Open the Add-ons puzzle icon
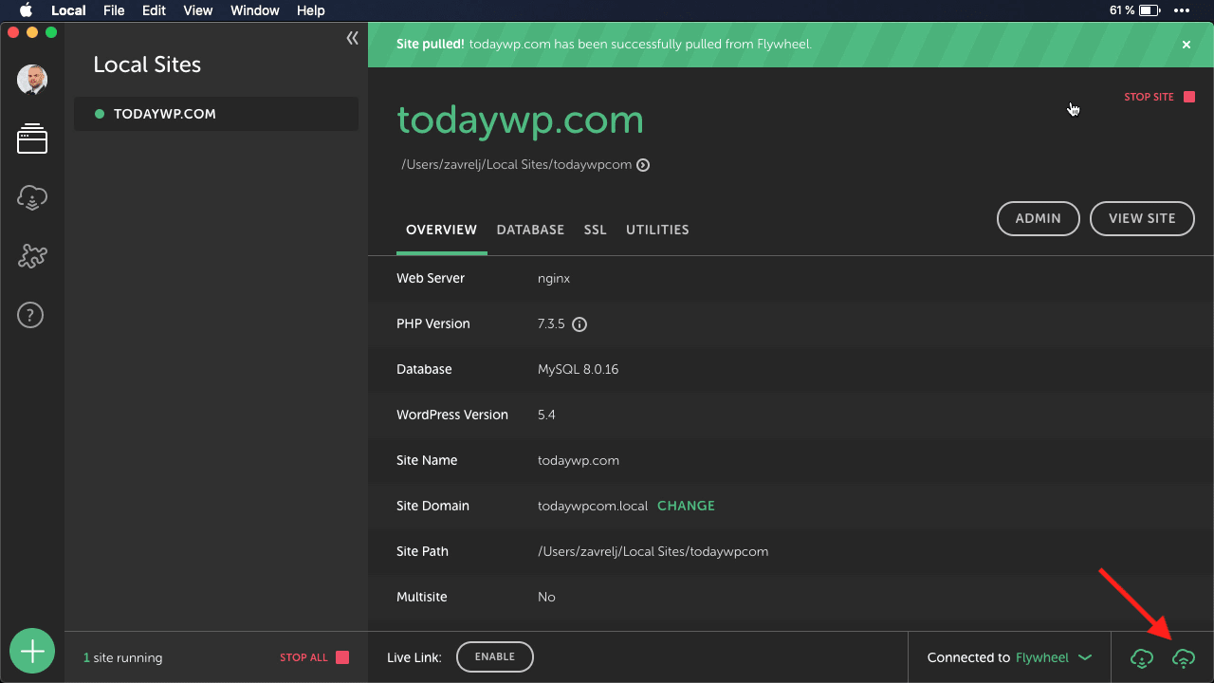This screenshot has height=683, width=1214. [32, 256]
